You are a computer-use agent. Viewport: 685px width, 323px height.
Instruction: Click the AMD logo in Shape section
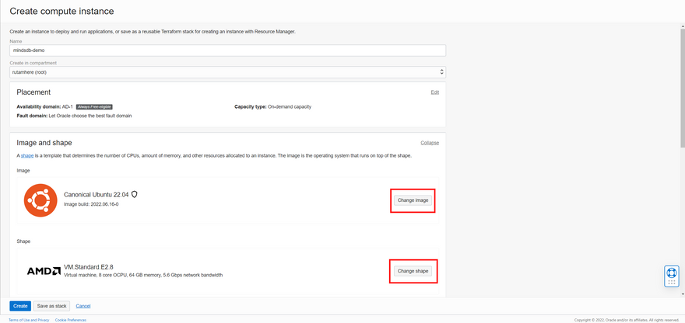(44, 271)
